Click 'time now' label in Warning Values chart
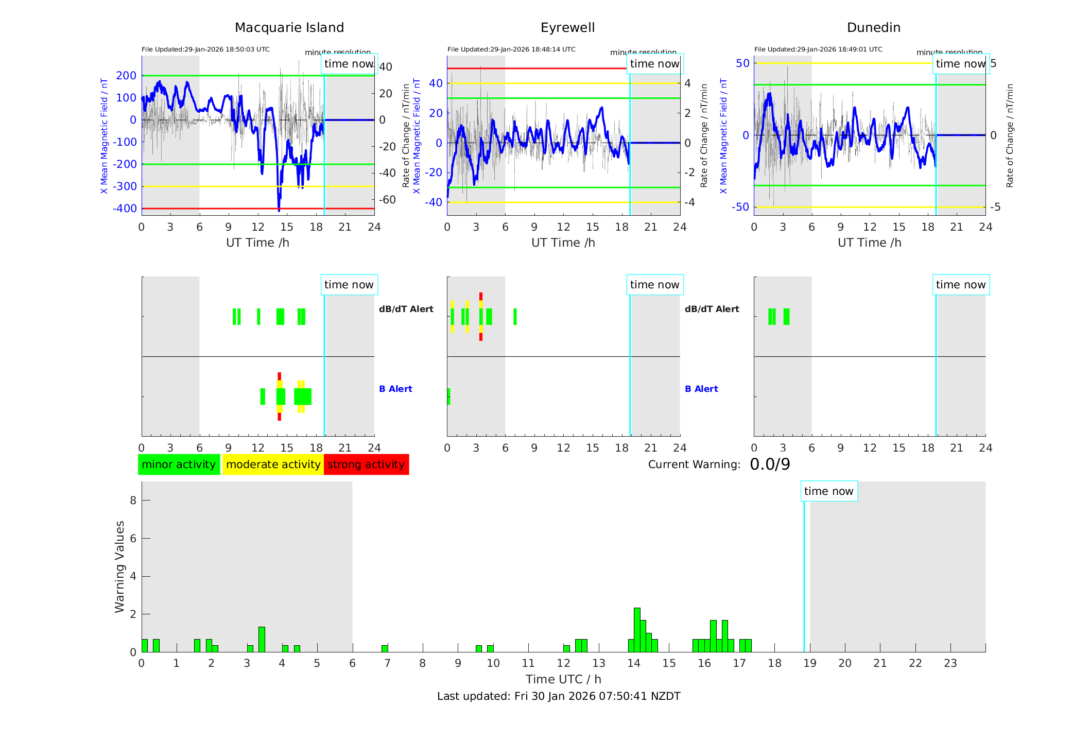 pyautogui.click(x=828, y=491)
